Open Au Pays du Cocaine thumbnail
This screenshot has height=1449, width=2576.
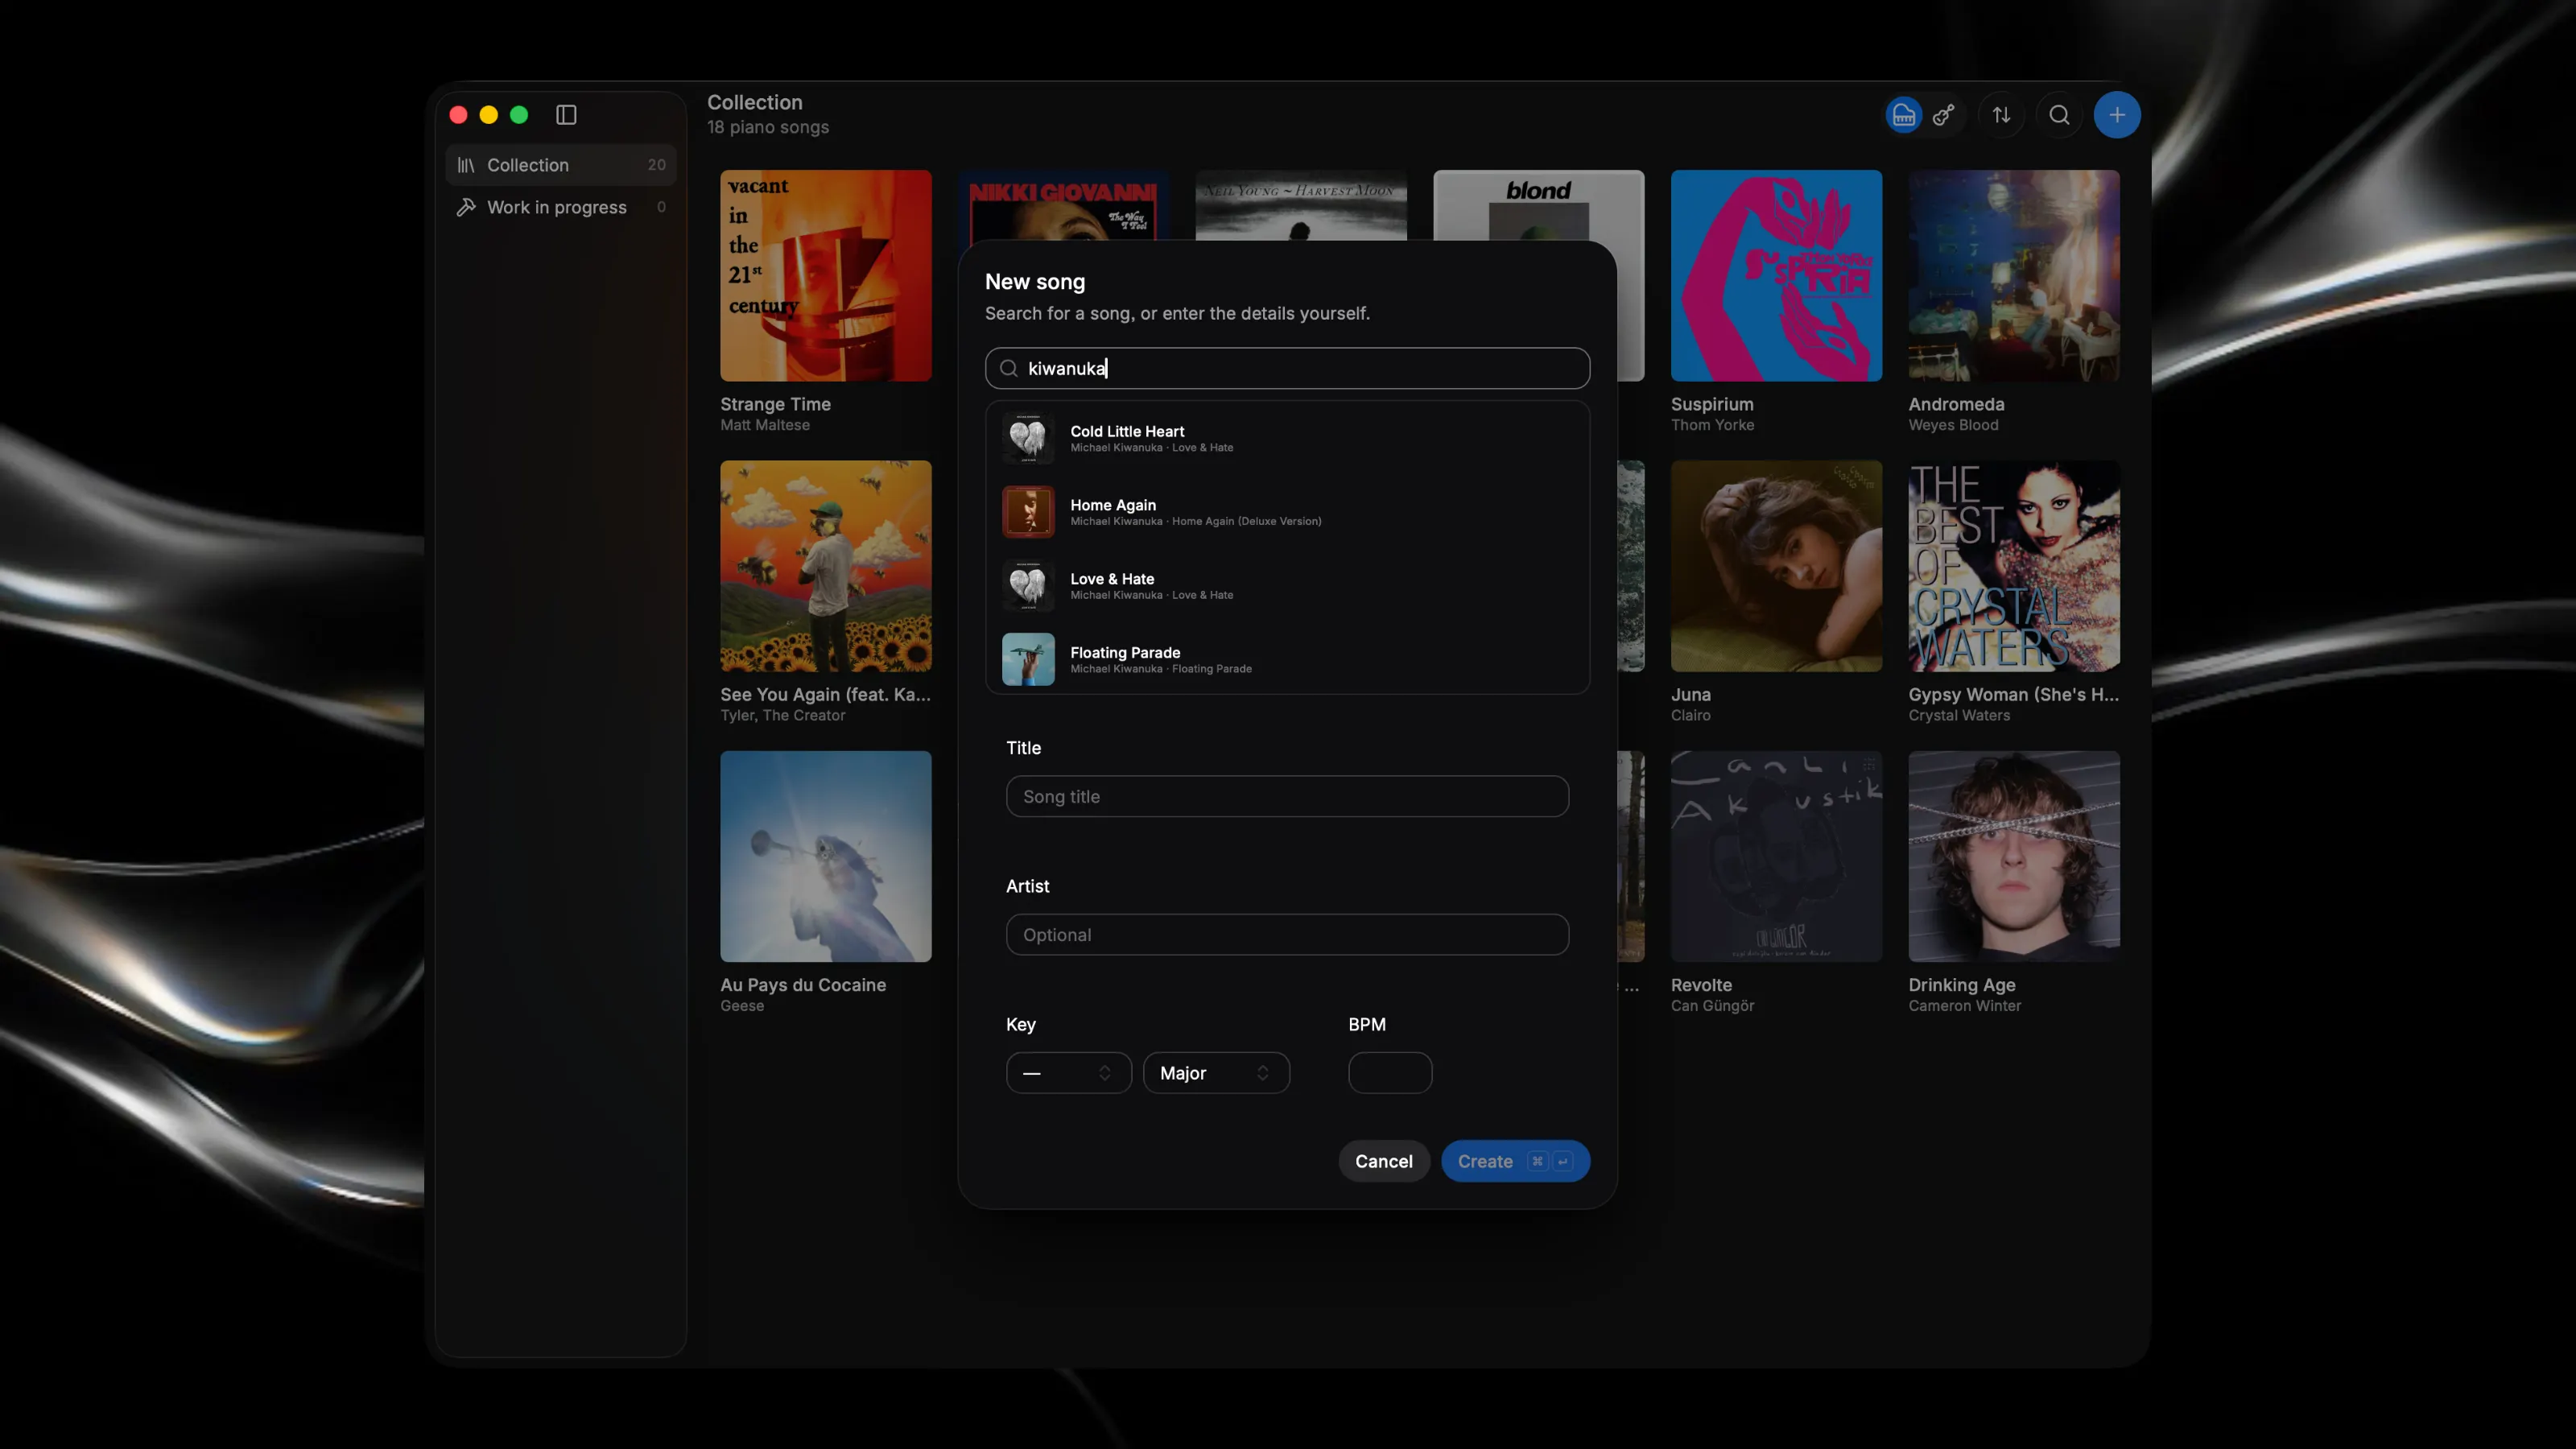pyautogui.click(x=826, y=856)
